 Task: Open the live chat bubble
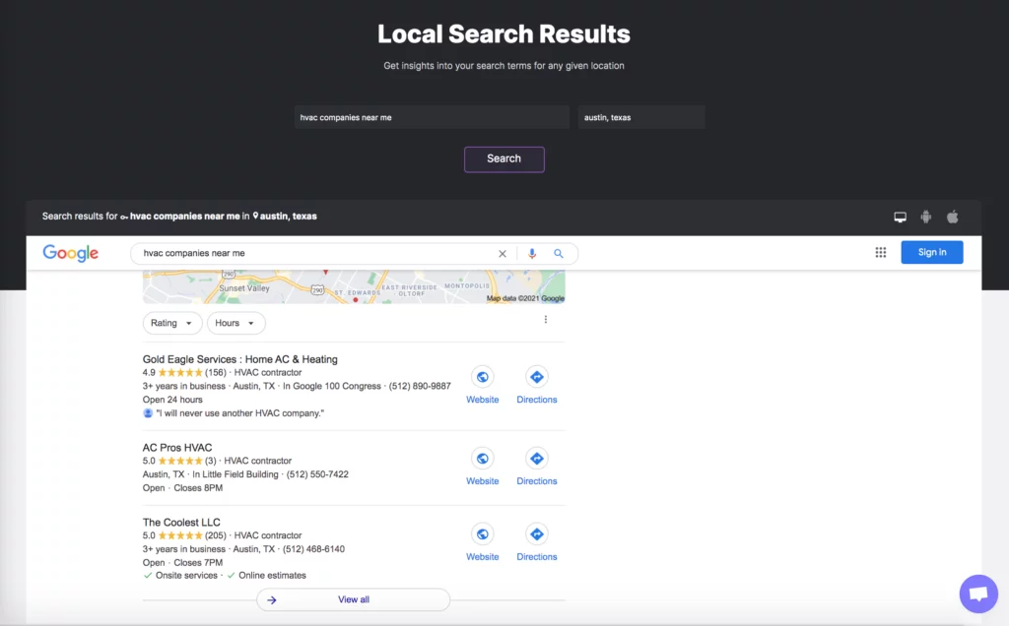pos(977,594)
